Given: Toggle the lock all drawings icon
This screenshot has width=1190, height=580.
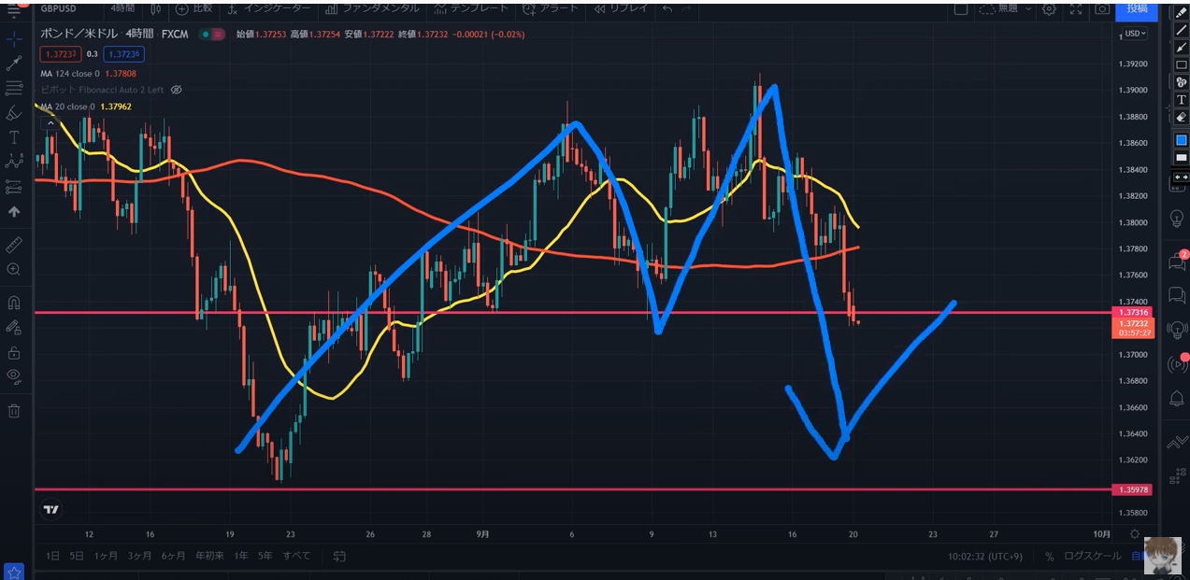Looking at the screenshot, I should 14,353.
